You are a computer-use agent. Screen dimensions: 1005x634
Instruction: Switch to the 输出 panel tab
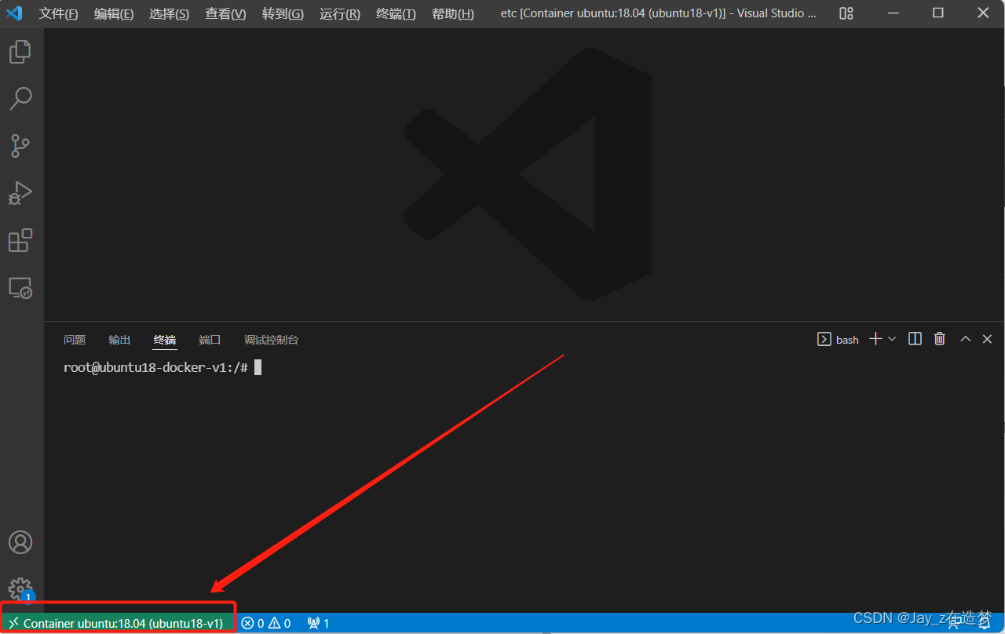(119, 340)
